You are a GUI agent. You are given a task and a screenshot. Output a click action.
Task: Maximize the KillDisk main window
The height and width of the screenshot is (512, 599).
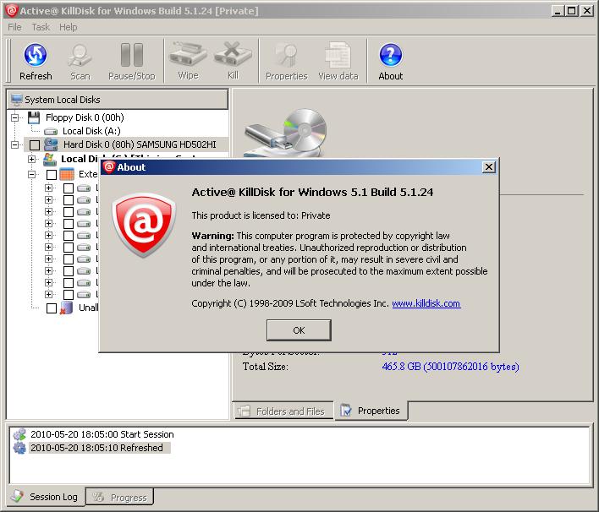[572, 10]
